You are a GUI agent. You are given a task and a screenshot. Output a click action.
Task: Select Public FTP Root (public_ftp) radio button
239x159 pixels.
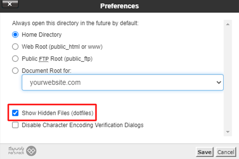click(15, 59)
